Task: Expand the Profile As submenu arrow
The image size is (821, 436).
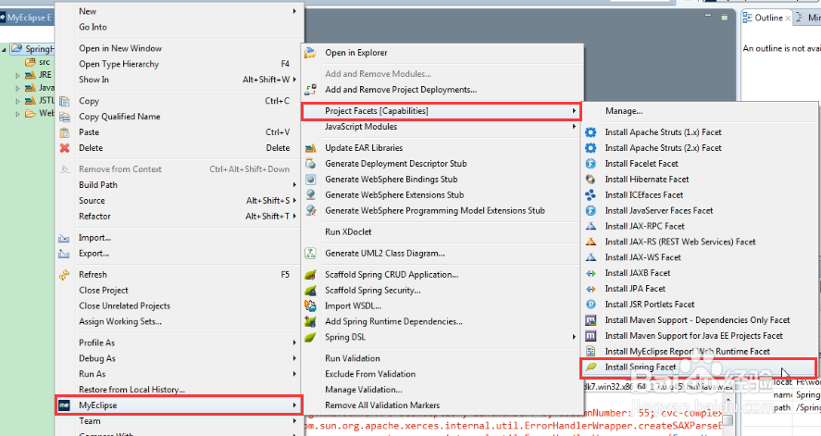Action: [294, 343]
